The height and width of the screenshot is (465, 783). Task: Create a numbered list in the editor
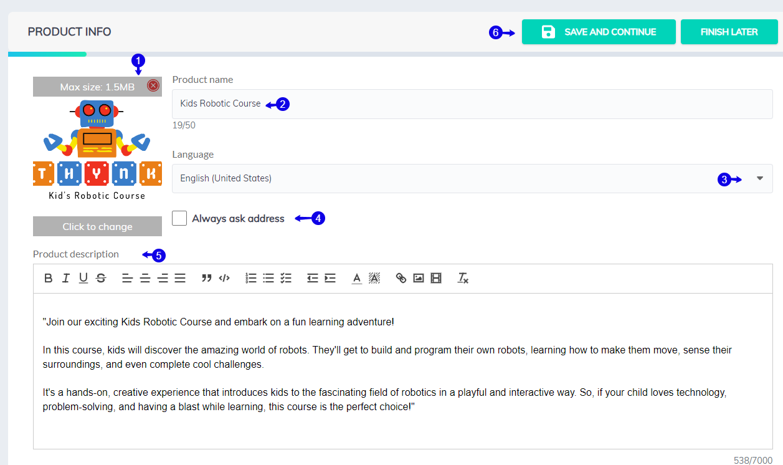tap(251, 278)
